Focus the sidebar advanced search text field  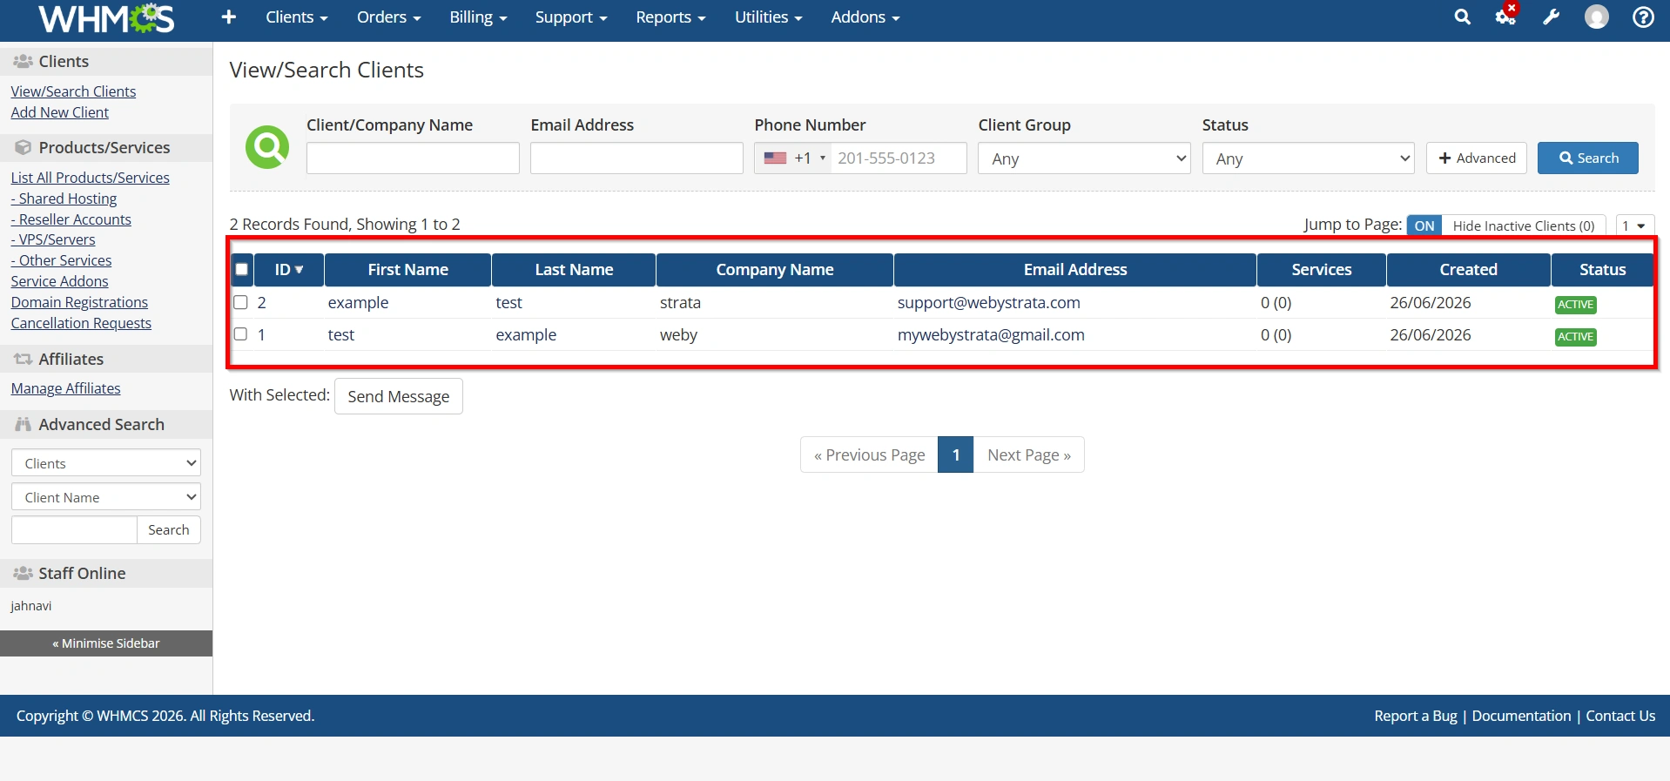tap(74, 530)
